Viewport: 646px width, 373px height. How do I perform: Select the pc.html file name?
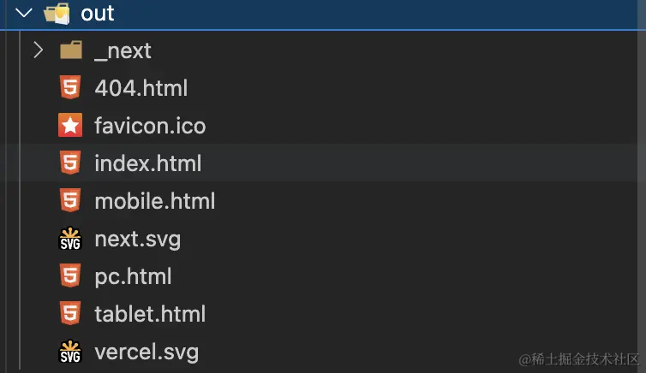pyautogui.click(x=133, y=276)
